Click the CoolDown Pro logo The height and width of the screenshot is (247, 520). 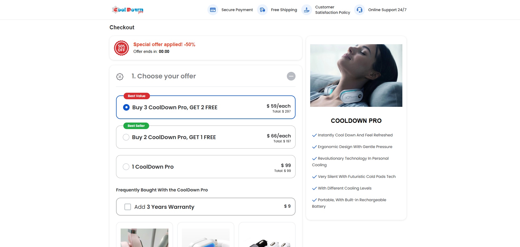click(x=127, y=10)
